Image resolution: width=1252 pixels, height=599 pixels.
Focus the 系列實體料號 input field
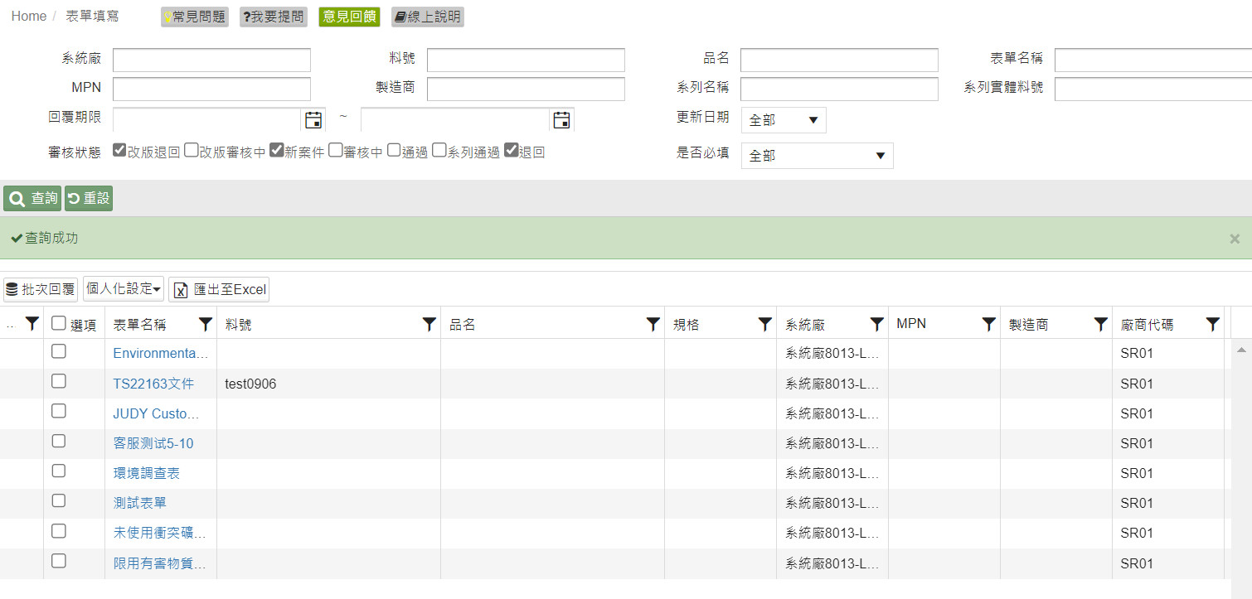(x=1153, y=89)
